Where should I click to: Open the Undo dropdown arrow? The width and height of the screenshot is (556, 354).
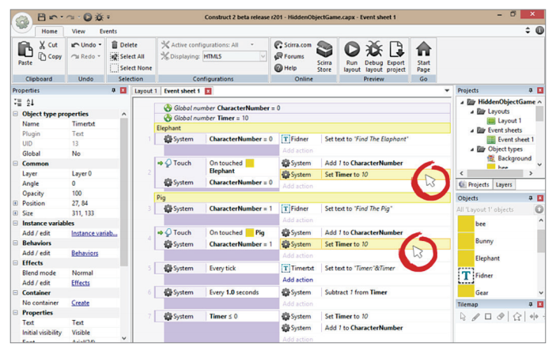(100, 45)
